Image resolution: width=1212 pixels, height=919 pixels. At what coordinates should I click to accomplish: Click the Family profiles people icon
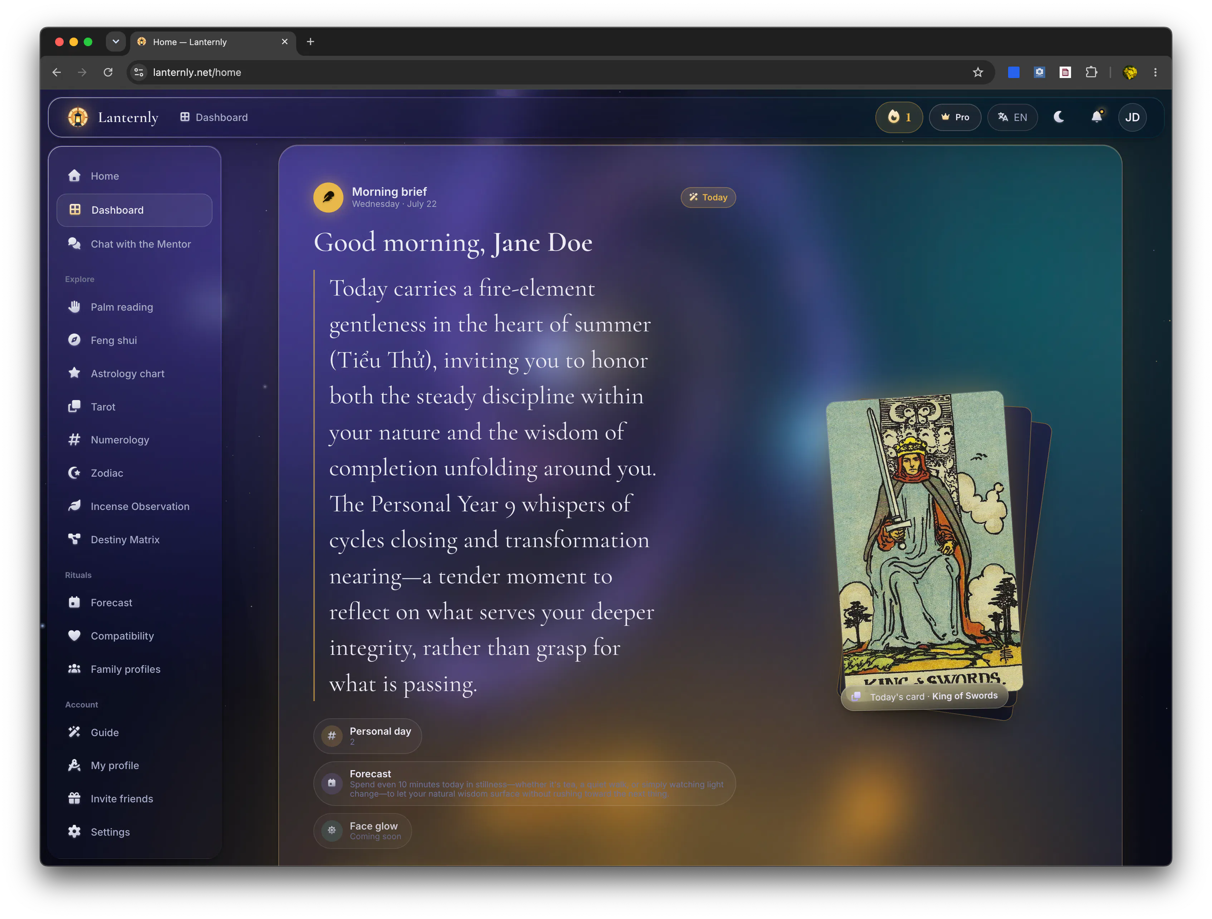pyautogui.click(x=74, y=669)
